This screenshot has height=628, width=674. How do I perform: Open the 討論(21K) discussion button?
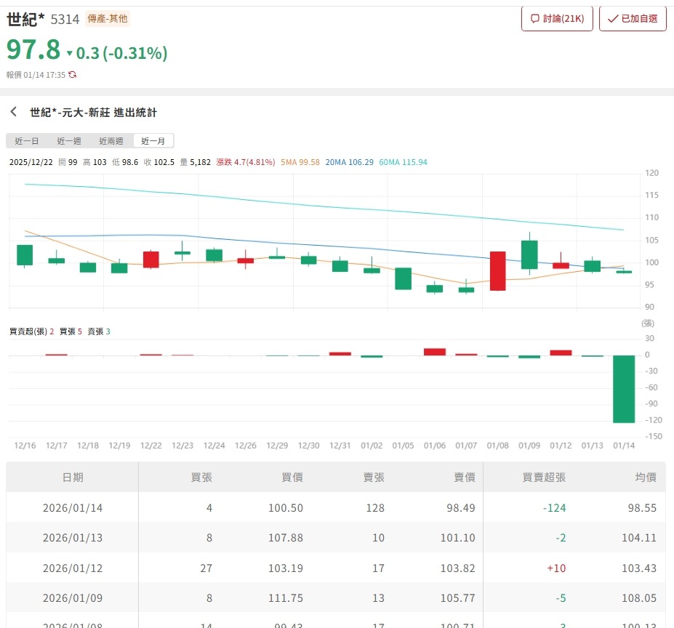(x=557, y=19)
